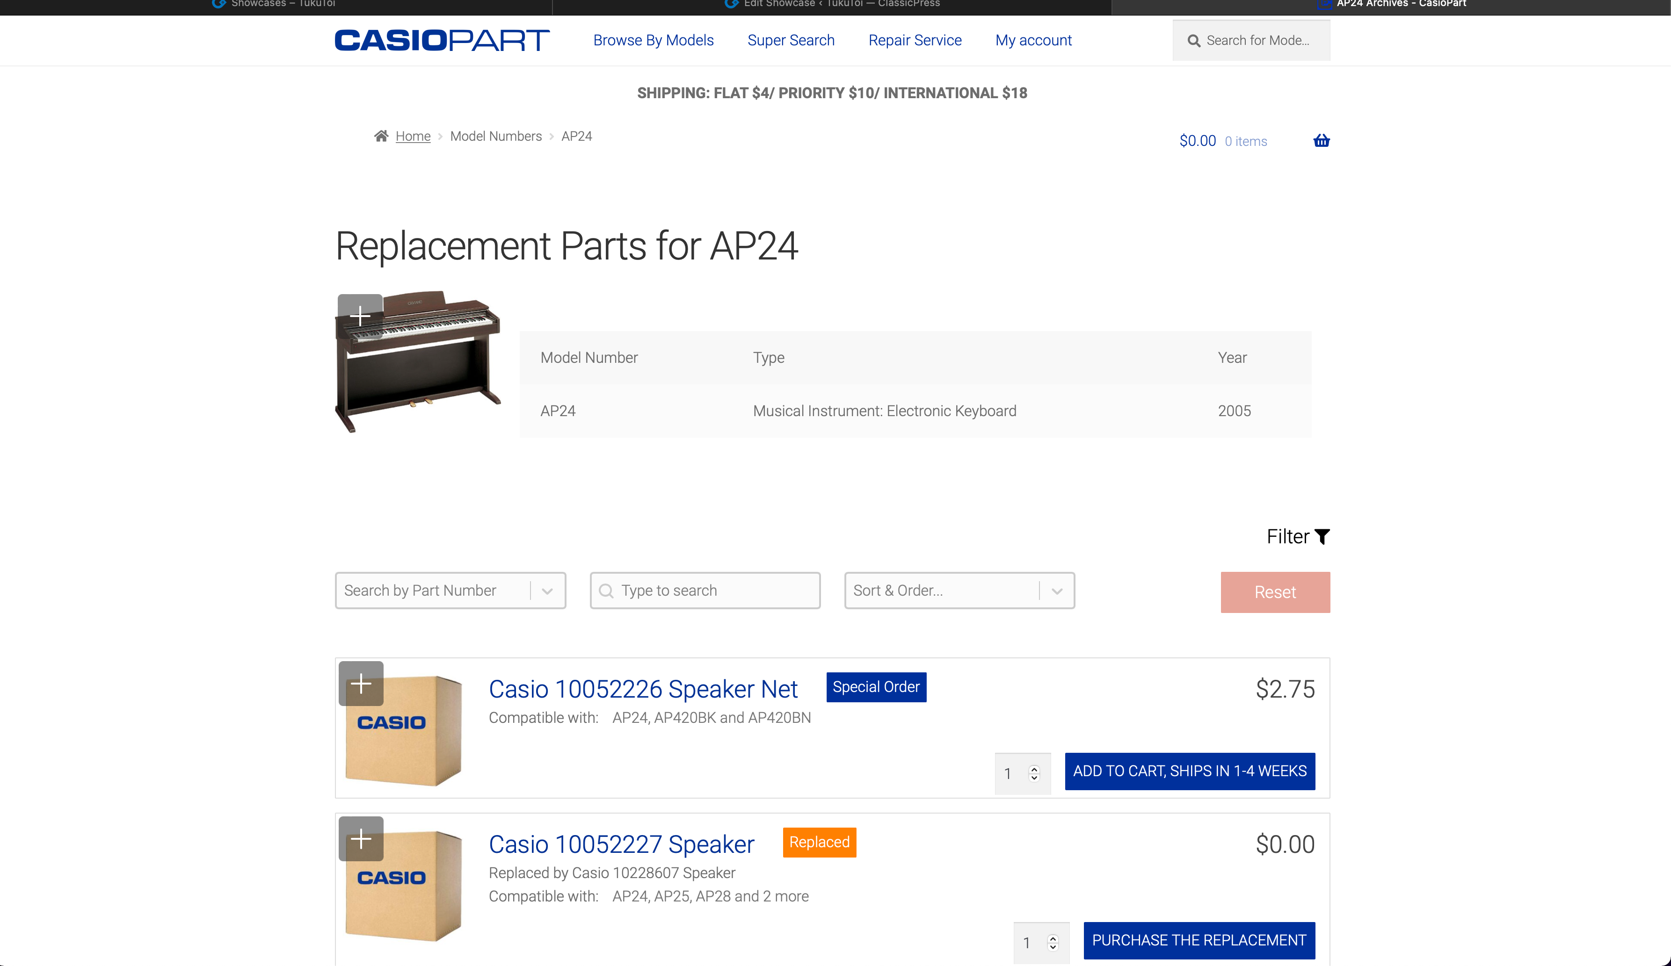Open Browse By Models menu
This screenshot has height=966, width=1671.
(653, 40)
